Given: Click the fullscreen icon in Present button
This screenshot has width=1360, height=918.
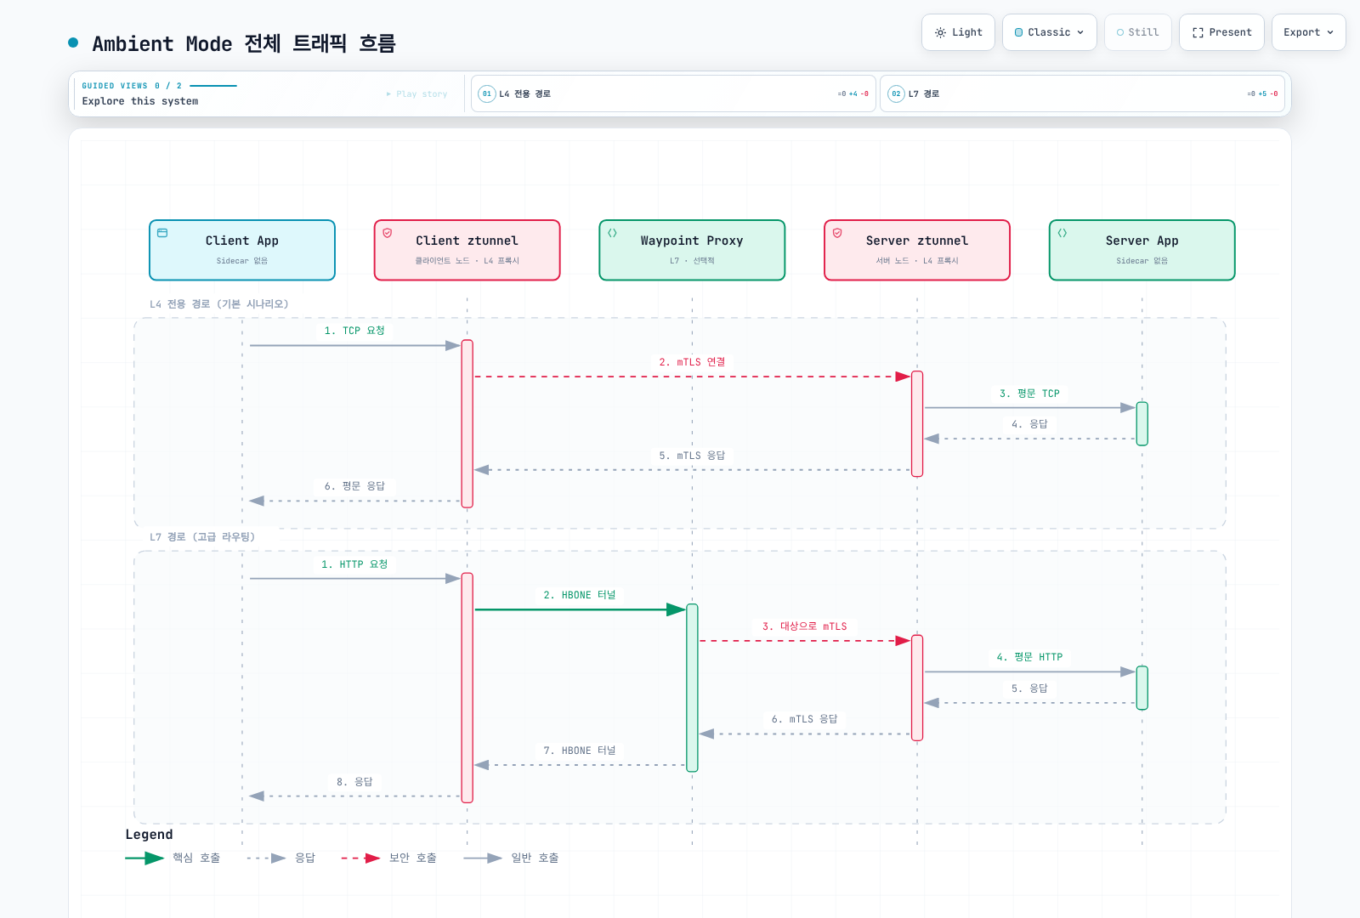Looking at the screenshot, I should [1198, 32].
